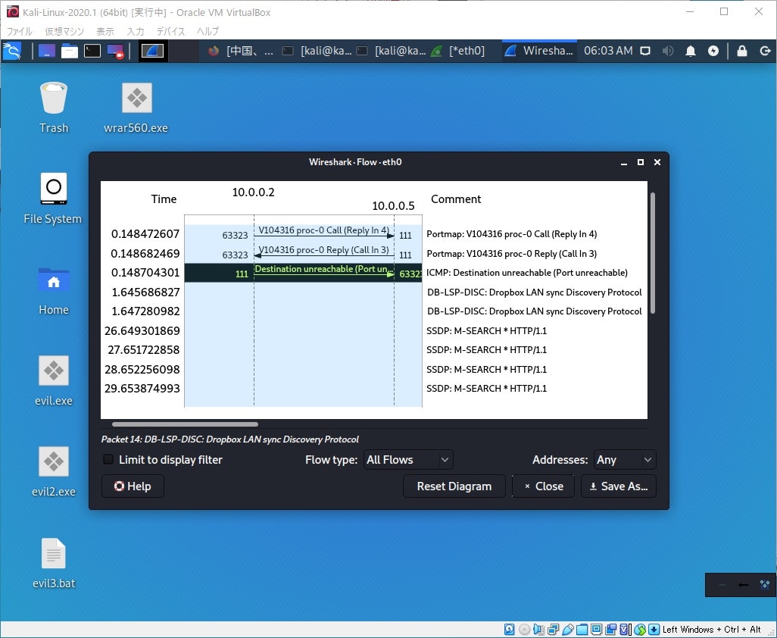
Task: Switch to the second kali terminal taskbar item
Action: (391, 51)
